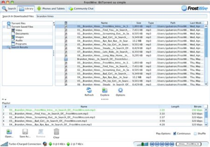Click the play button in media player
The height and width of the screenshot is (147, 210).
[x=157, y=144]
